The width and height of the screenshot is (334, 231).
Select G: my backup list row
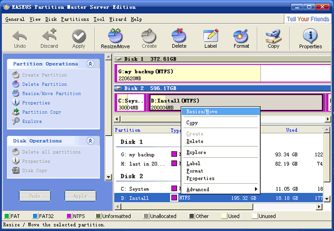tap(219, 154)
